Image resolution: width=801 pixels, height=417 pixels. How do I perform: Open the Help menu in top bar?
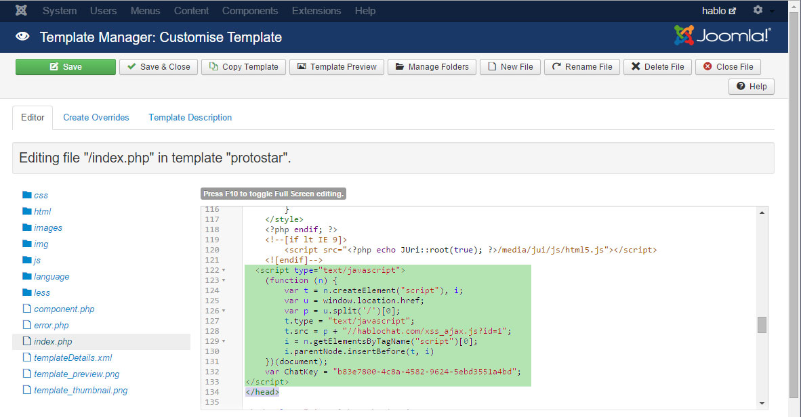pos(365,11)
